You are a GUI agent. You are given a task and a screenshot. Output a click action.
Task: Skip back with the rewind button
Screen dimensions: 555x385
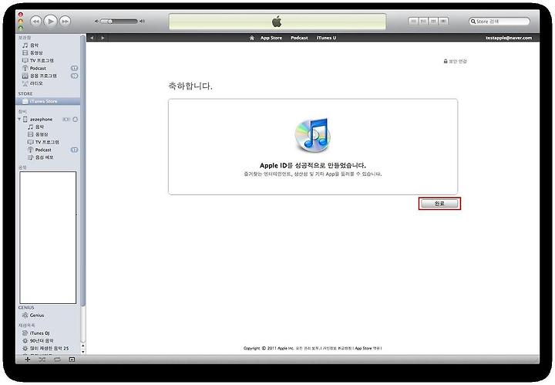point(35,22)
